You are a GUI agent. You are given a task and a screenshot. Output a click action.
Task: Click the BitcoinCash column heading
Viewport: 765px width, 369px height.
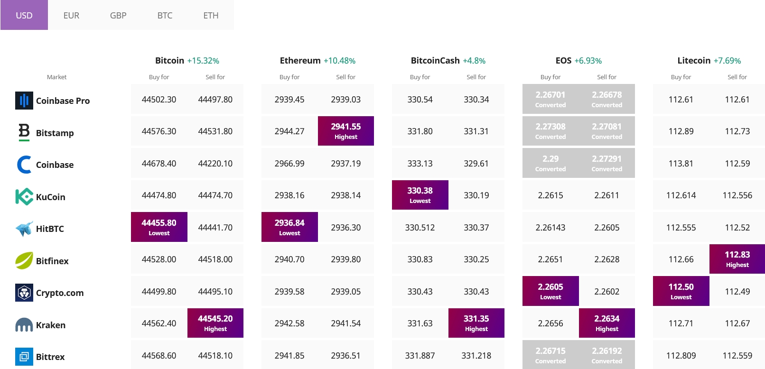(435, 60)
